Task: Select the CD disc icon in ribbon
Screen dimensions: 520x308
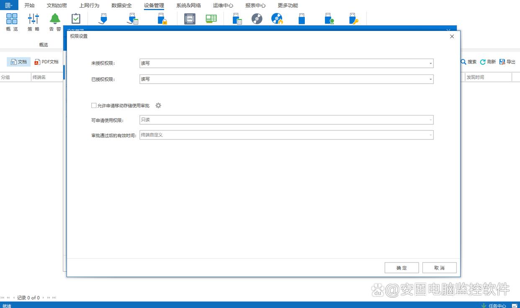Action: (257, 19)
